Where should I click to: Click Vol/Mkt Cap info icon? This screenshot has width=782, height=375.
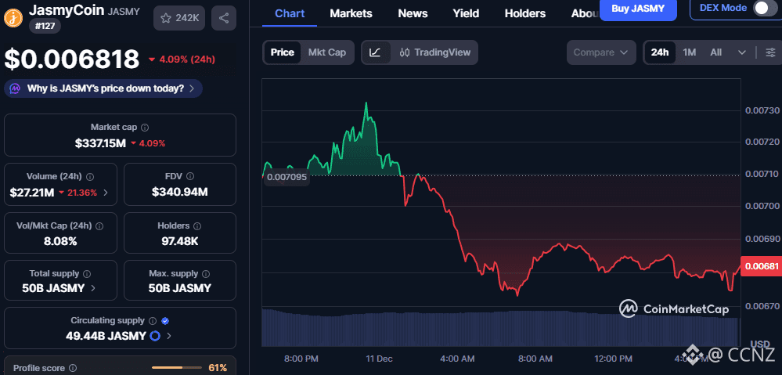[99, 226]
